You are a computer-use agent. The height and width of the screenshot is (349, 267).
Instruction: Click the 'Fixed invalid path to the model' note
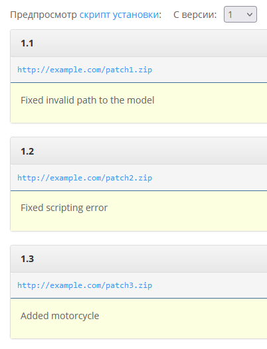[x=88, y=100]
